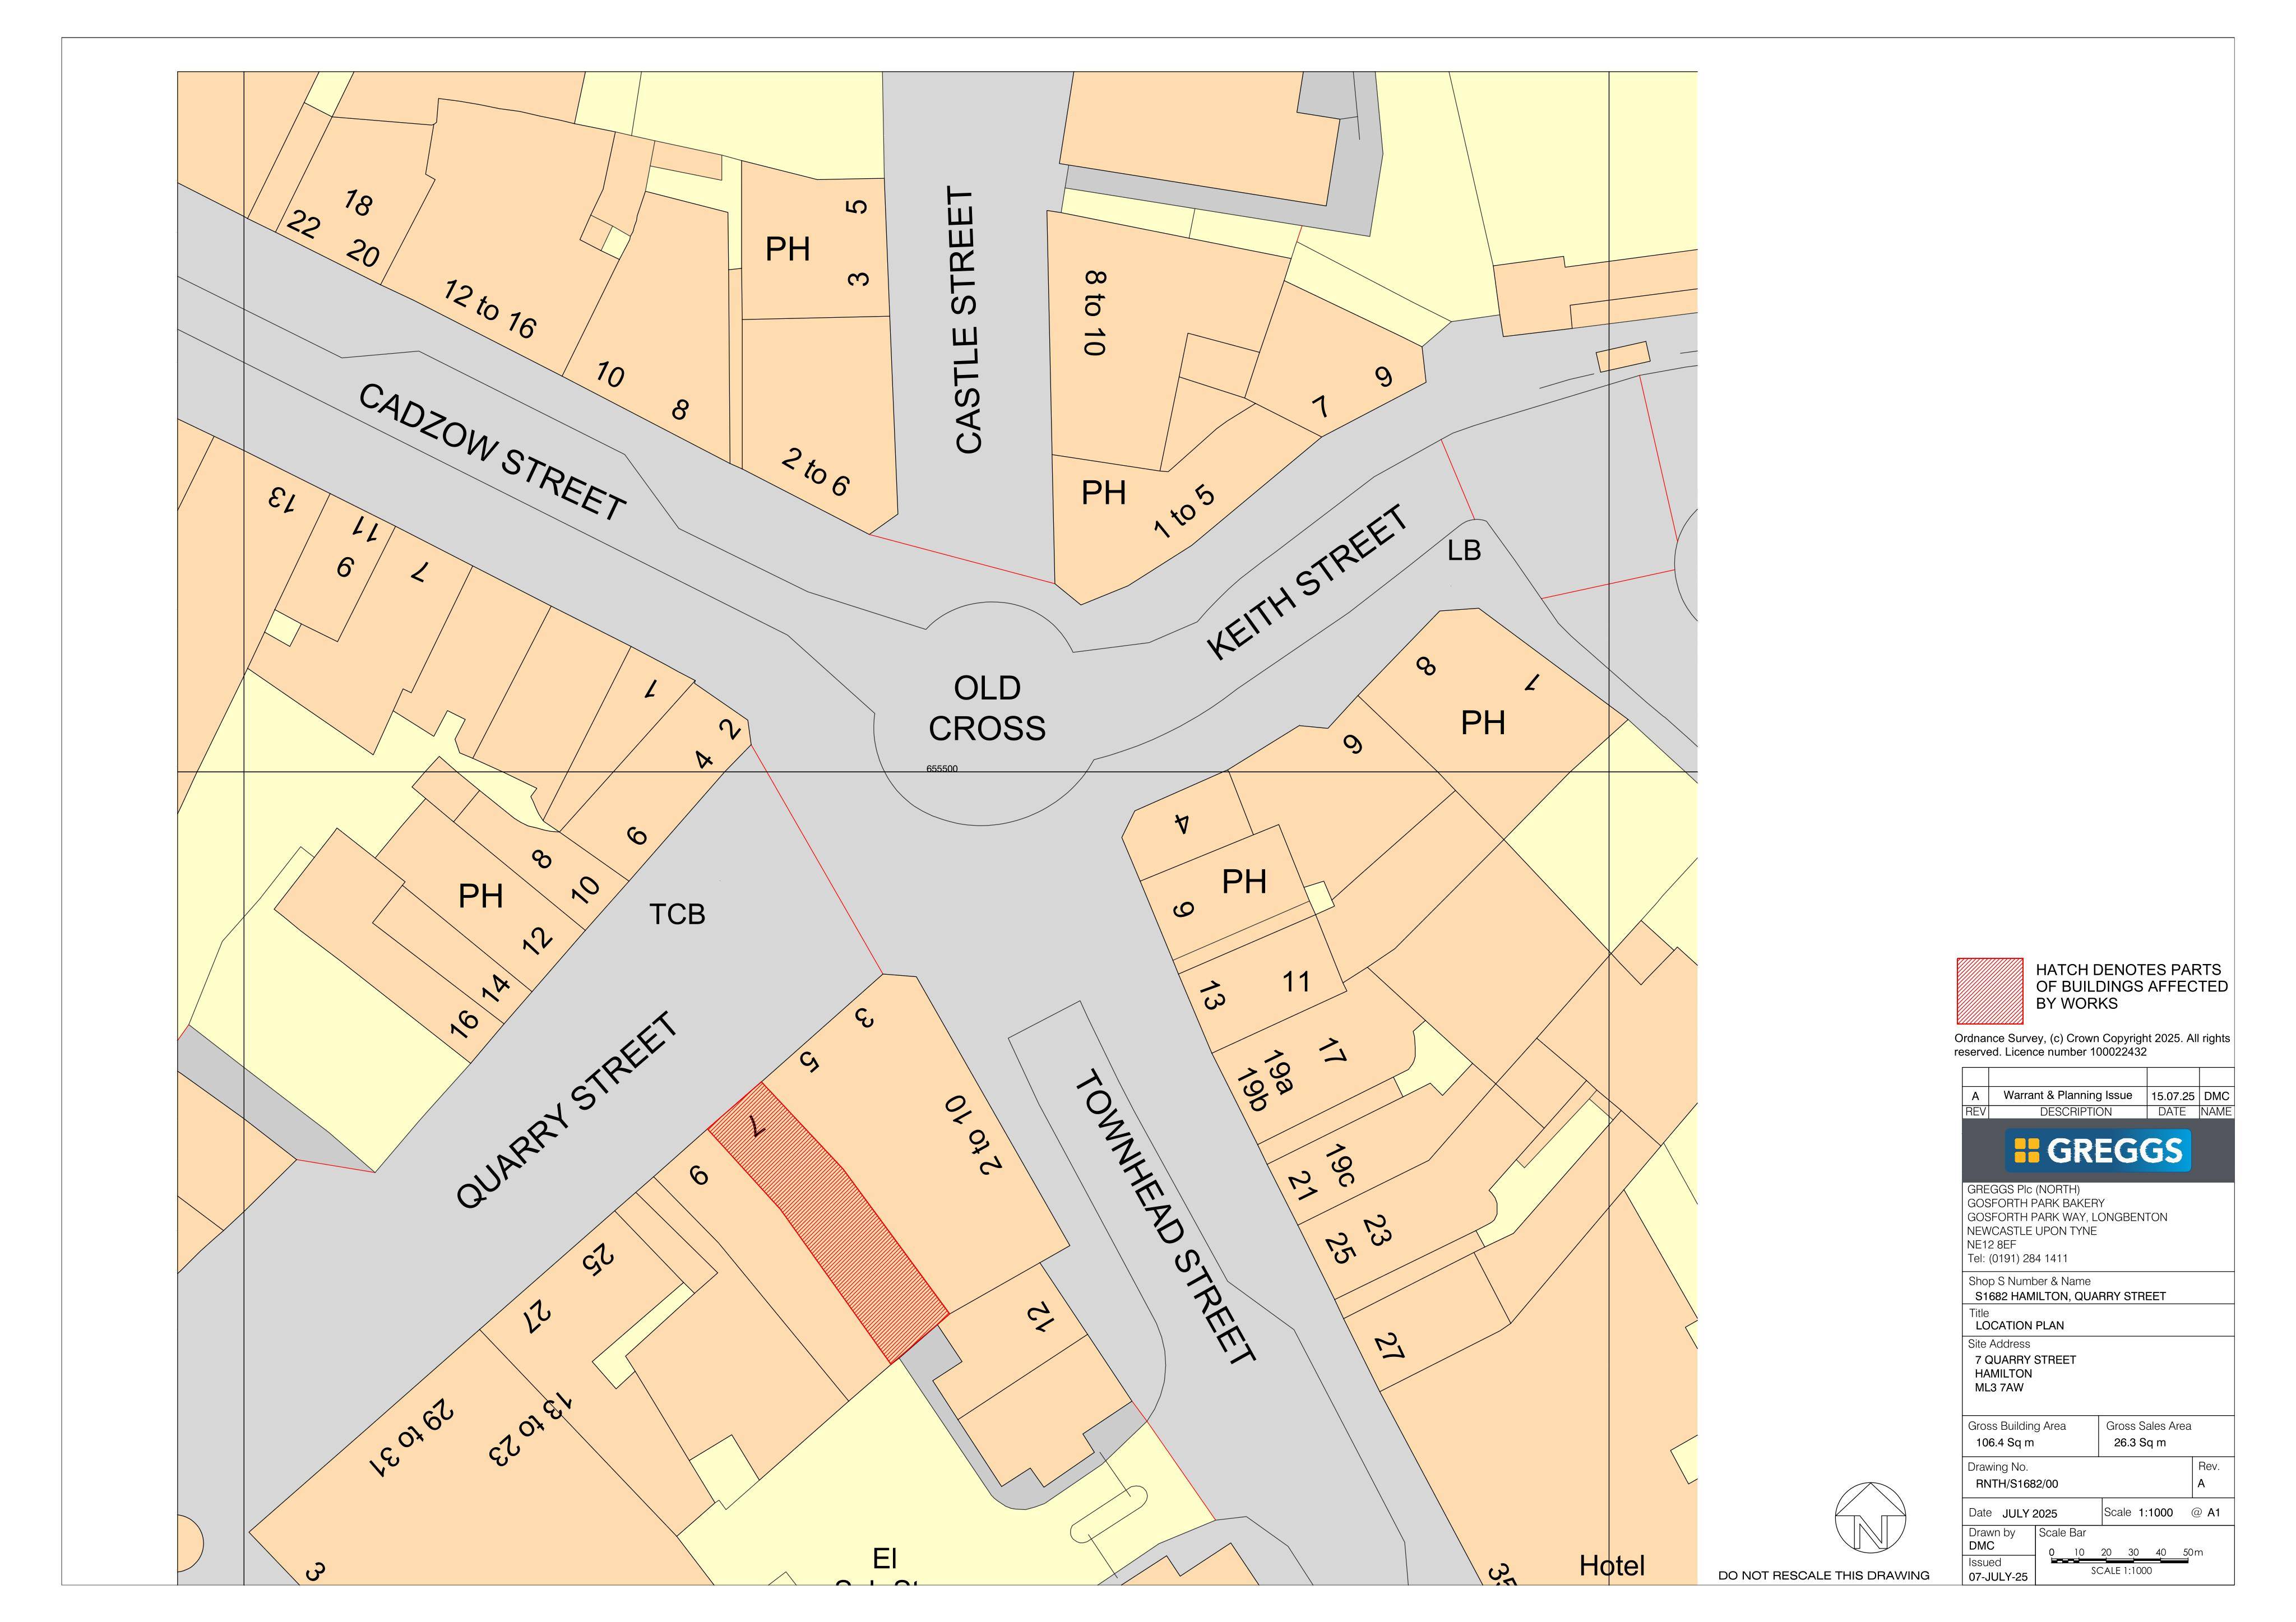This screenshot has height=1622, width=2296.
Task: Click the '1 to 5' building label
Action: click(1184, 512)
